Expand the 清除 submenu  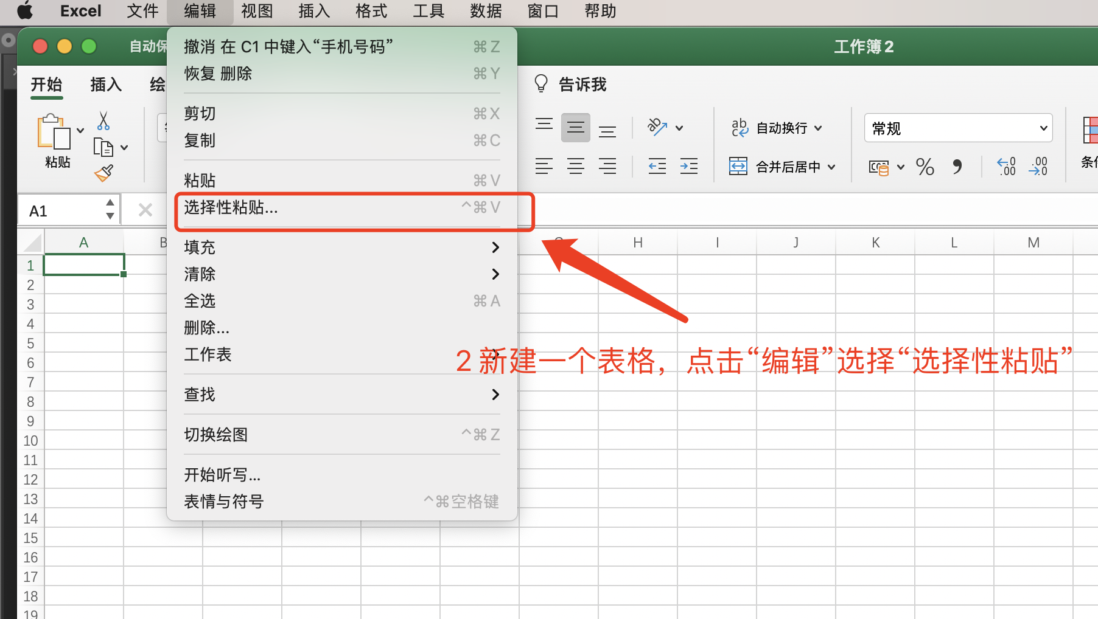pos(342,274)
